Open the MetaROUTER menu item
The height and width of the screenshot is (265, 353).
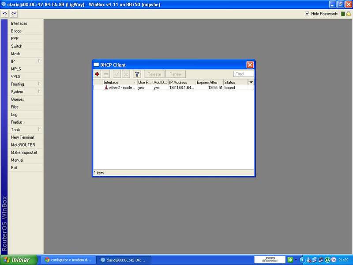point(25,145)
